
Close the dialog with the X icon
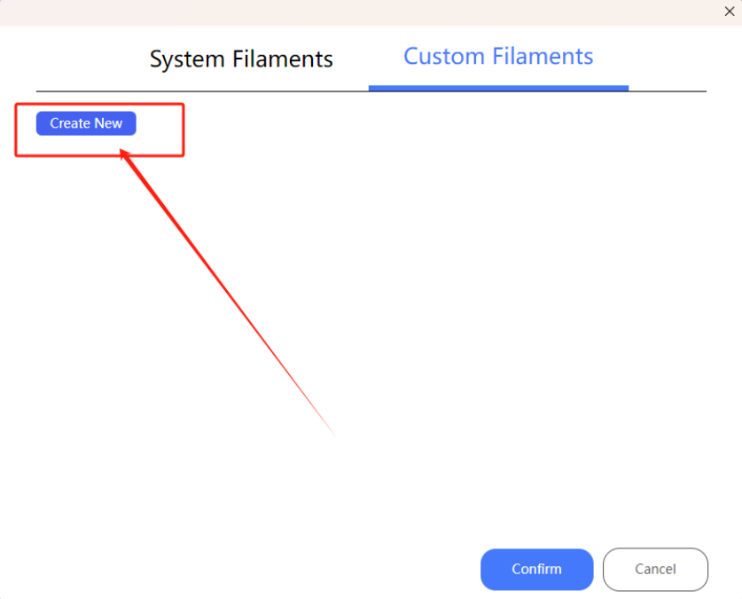[x=730, y=12]
